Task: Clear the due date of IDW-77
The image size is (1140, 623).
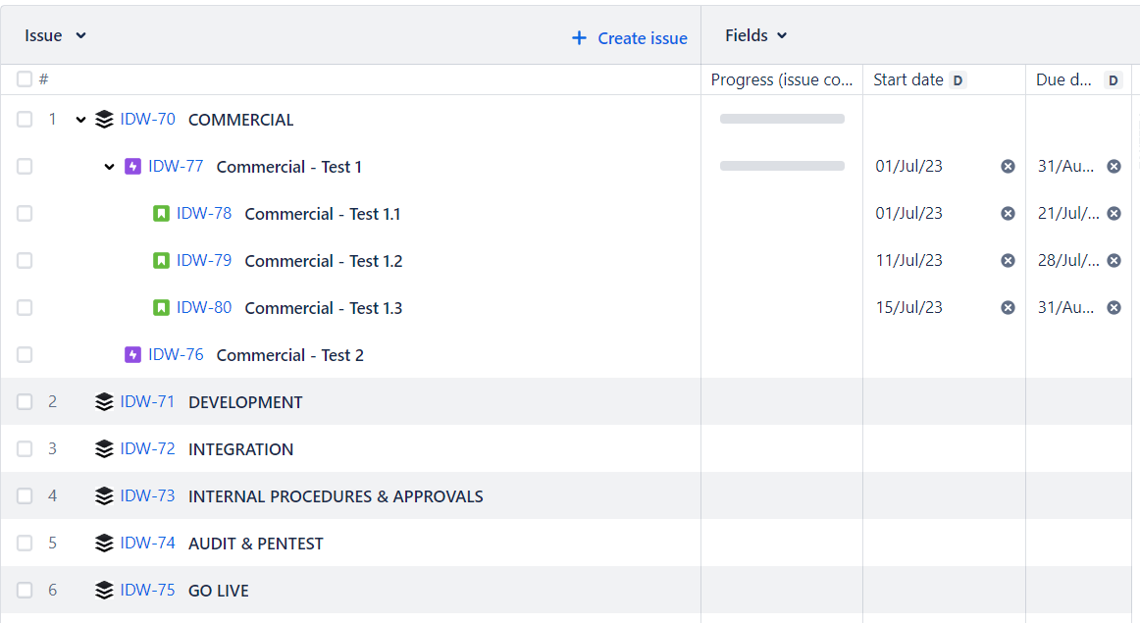Action: click(x=1114, y=167)
